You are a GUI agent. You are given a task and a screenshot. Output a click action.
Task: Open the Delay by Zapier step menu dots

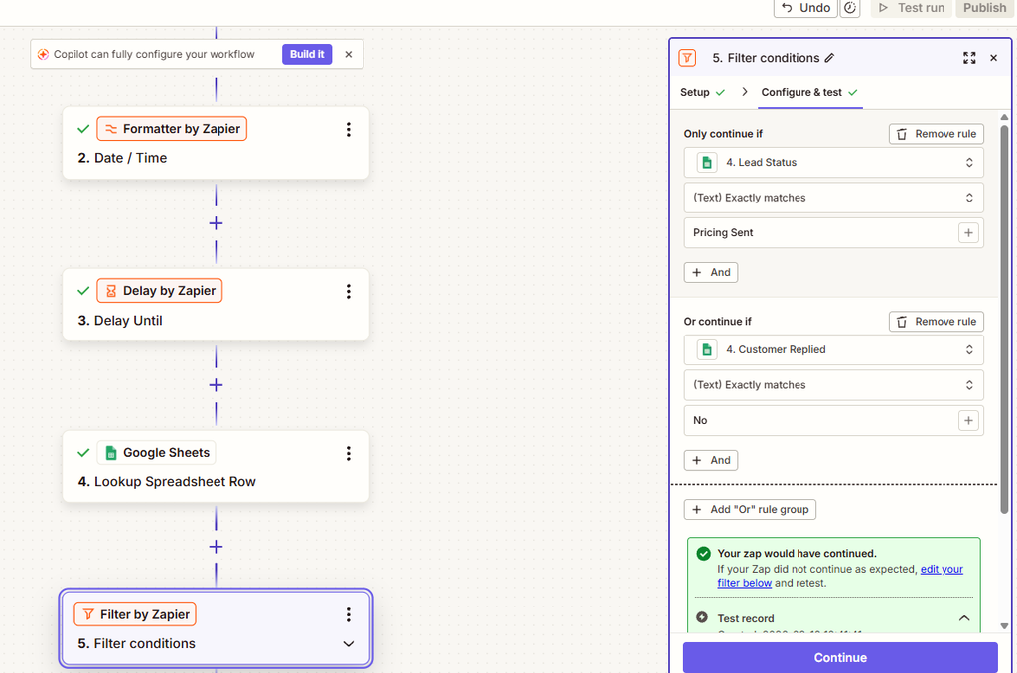[x=349, y=291]
